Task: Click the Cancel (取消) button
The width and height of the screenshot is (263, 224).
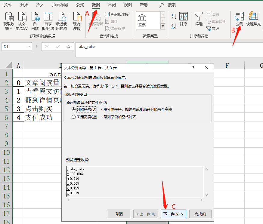Action: pos(119,214)
